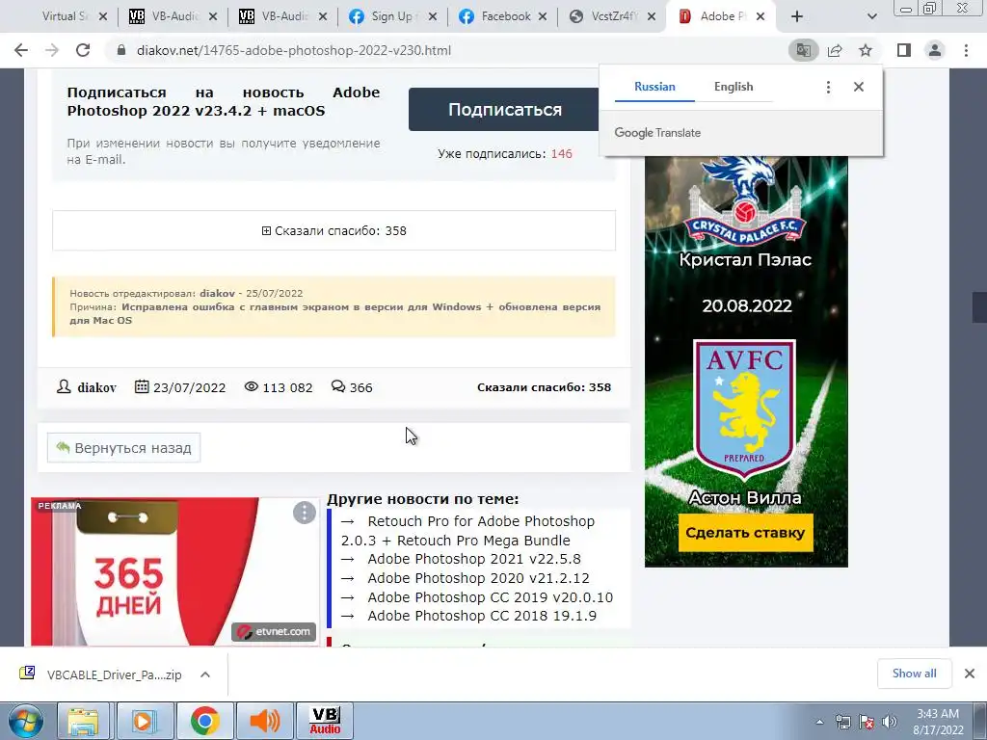Open the etvnet ad options dots
This screenshot has height=740, width=987.
point(304,513)
